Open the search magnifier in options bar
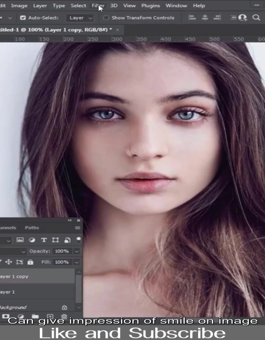 (x=256, y=18)
